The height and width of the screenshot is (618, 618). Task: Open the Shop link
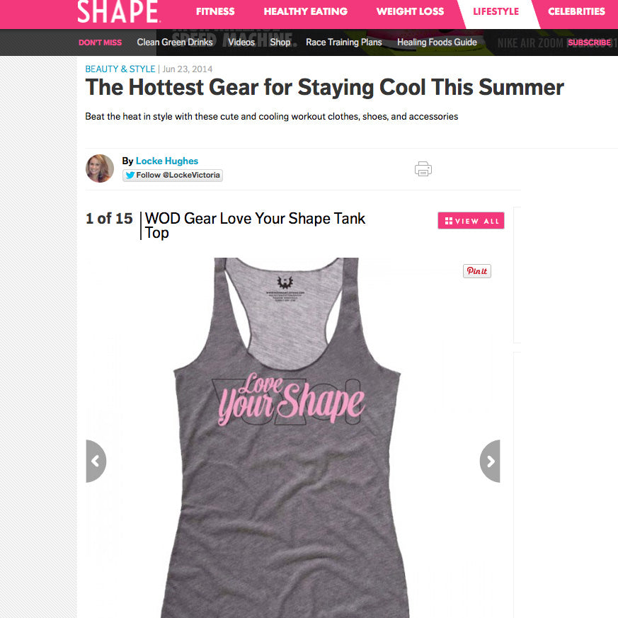tap(280, 42)
